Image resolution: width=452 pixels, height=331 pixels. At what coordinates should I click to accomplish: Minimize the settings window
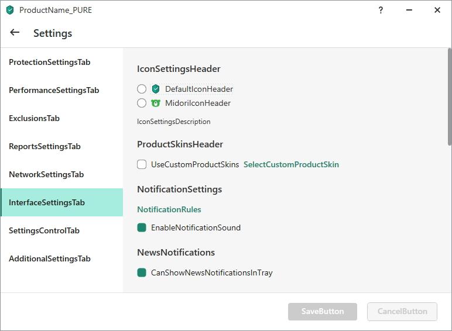pyautogui.click(x=409, y=10)
